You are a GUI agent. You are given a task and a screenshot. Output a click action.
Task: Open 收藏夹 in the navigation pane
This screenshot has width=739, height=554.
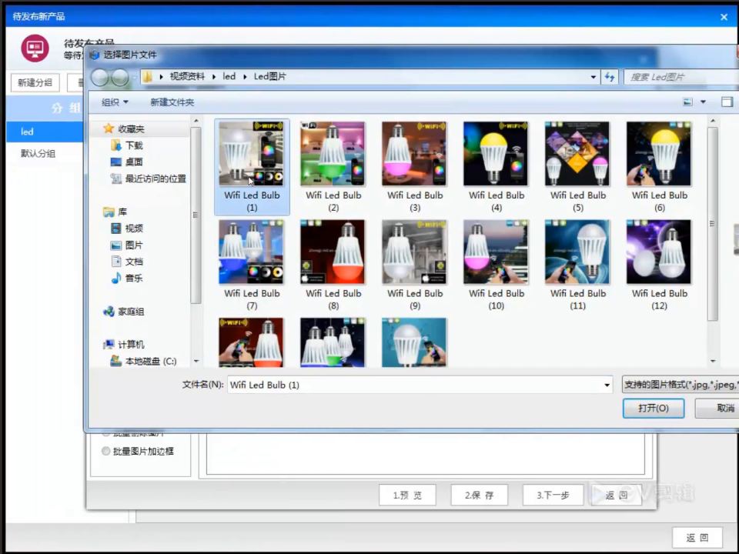[x=124, y=128]
